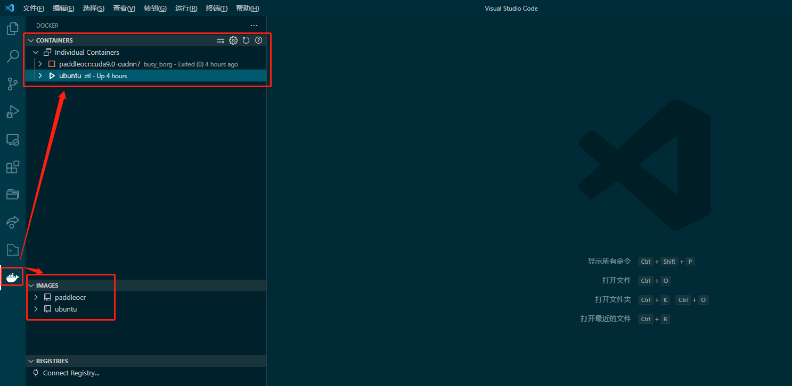Collapse the CONTAINERS section
This screenshot has width=792, height=386.
(x=30, y=40)
